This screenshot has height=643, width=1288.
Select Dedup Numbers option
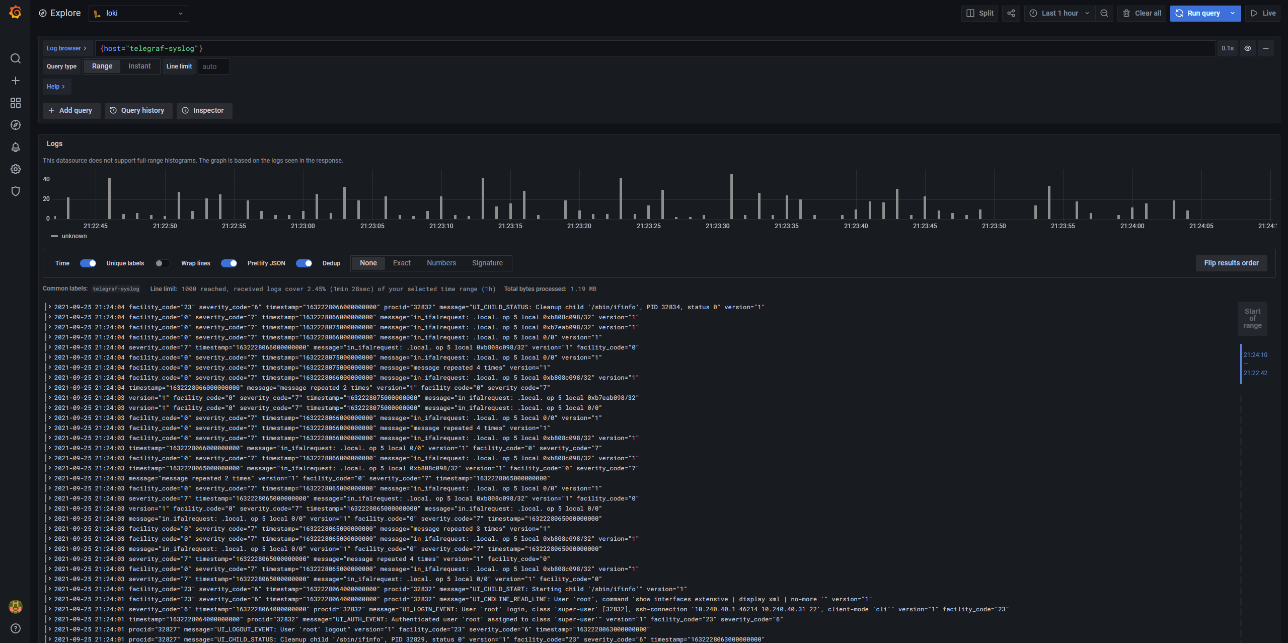tap(441, 263)
